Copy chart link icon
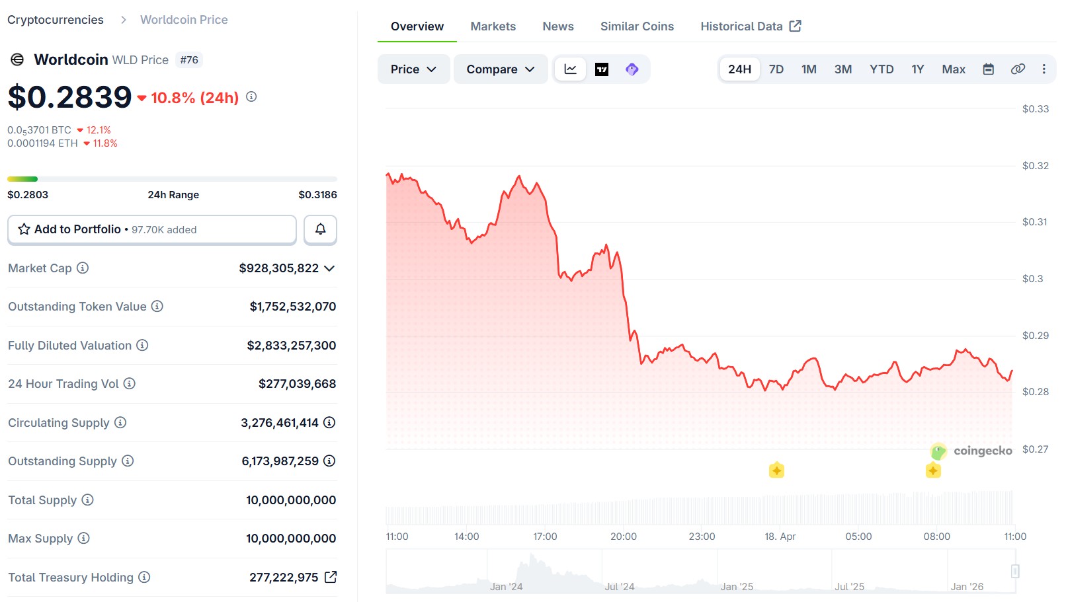 1018,69
